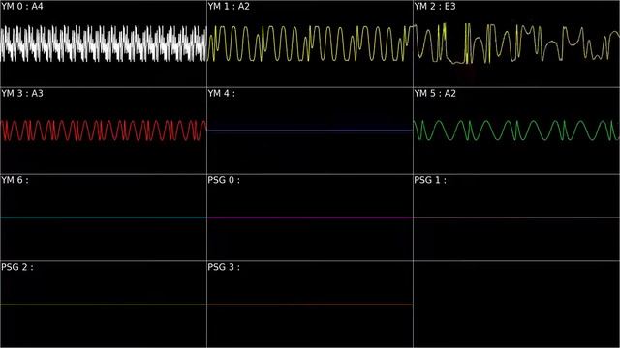
Task: Select the yellow YM 1 waveform
Action: pyautogui.click(x=310, y=43)
